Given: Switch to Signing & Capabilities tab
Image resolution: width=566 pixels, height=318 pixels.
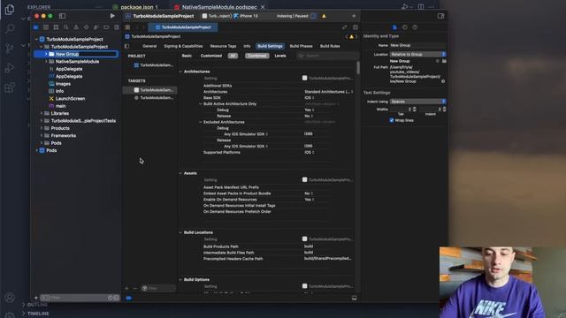Looking at the screenshot, I should (183, 46).
